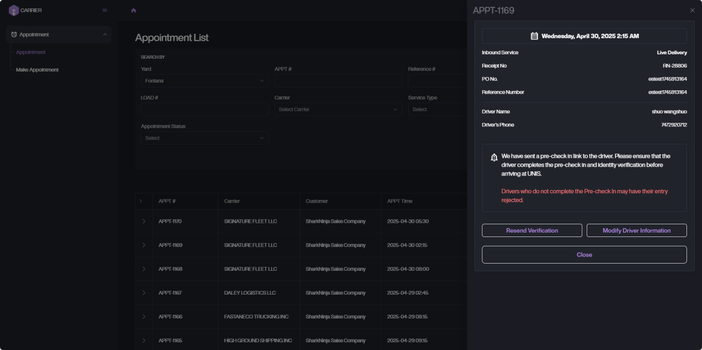
Task: Click the Resend Verification button
Action: pos(532,230)
